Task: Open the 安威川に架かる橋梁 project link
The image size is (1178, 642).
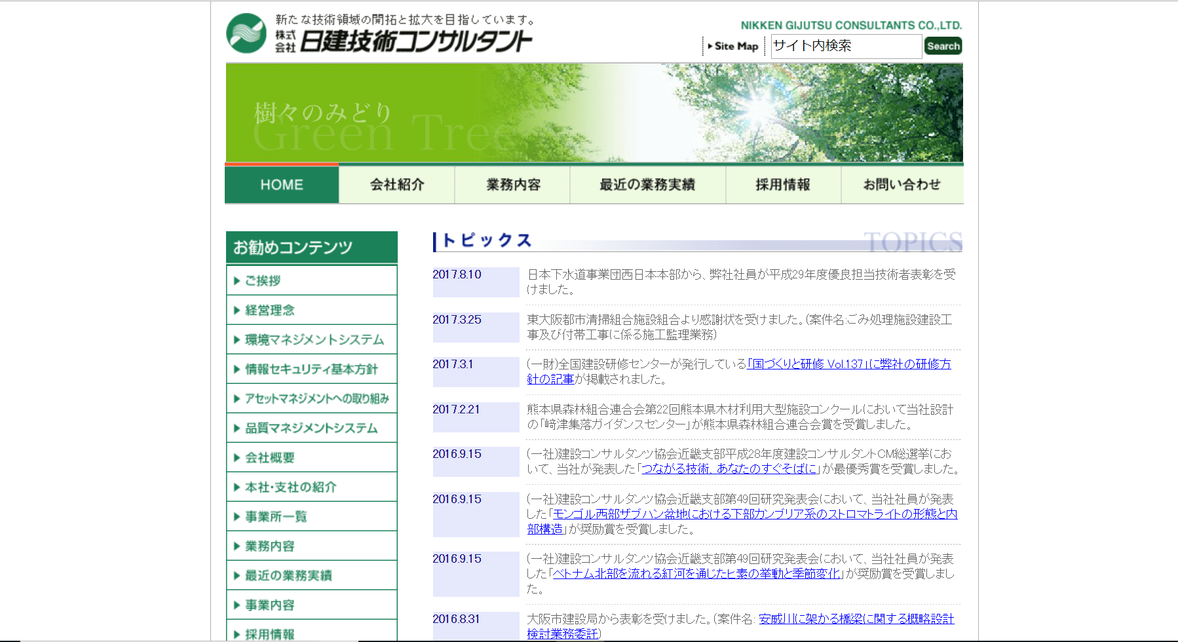Action: click(856, 619)
